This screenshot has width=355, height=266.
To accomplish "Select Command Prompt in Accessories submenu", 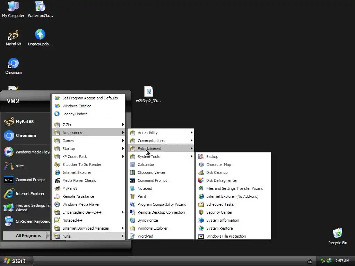I will (161, 180).
